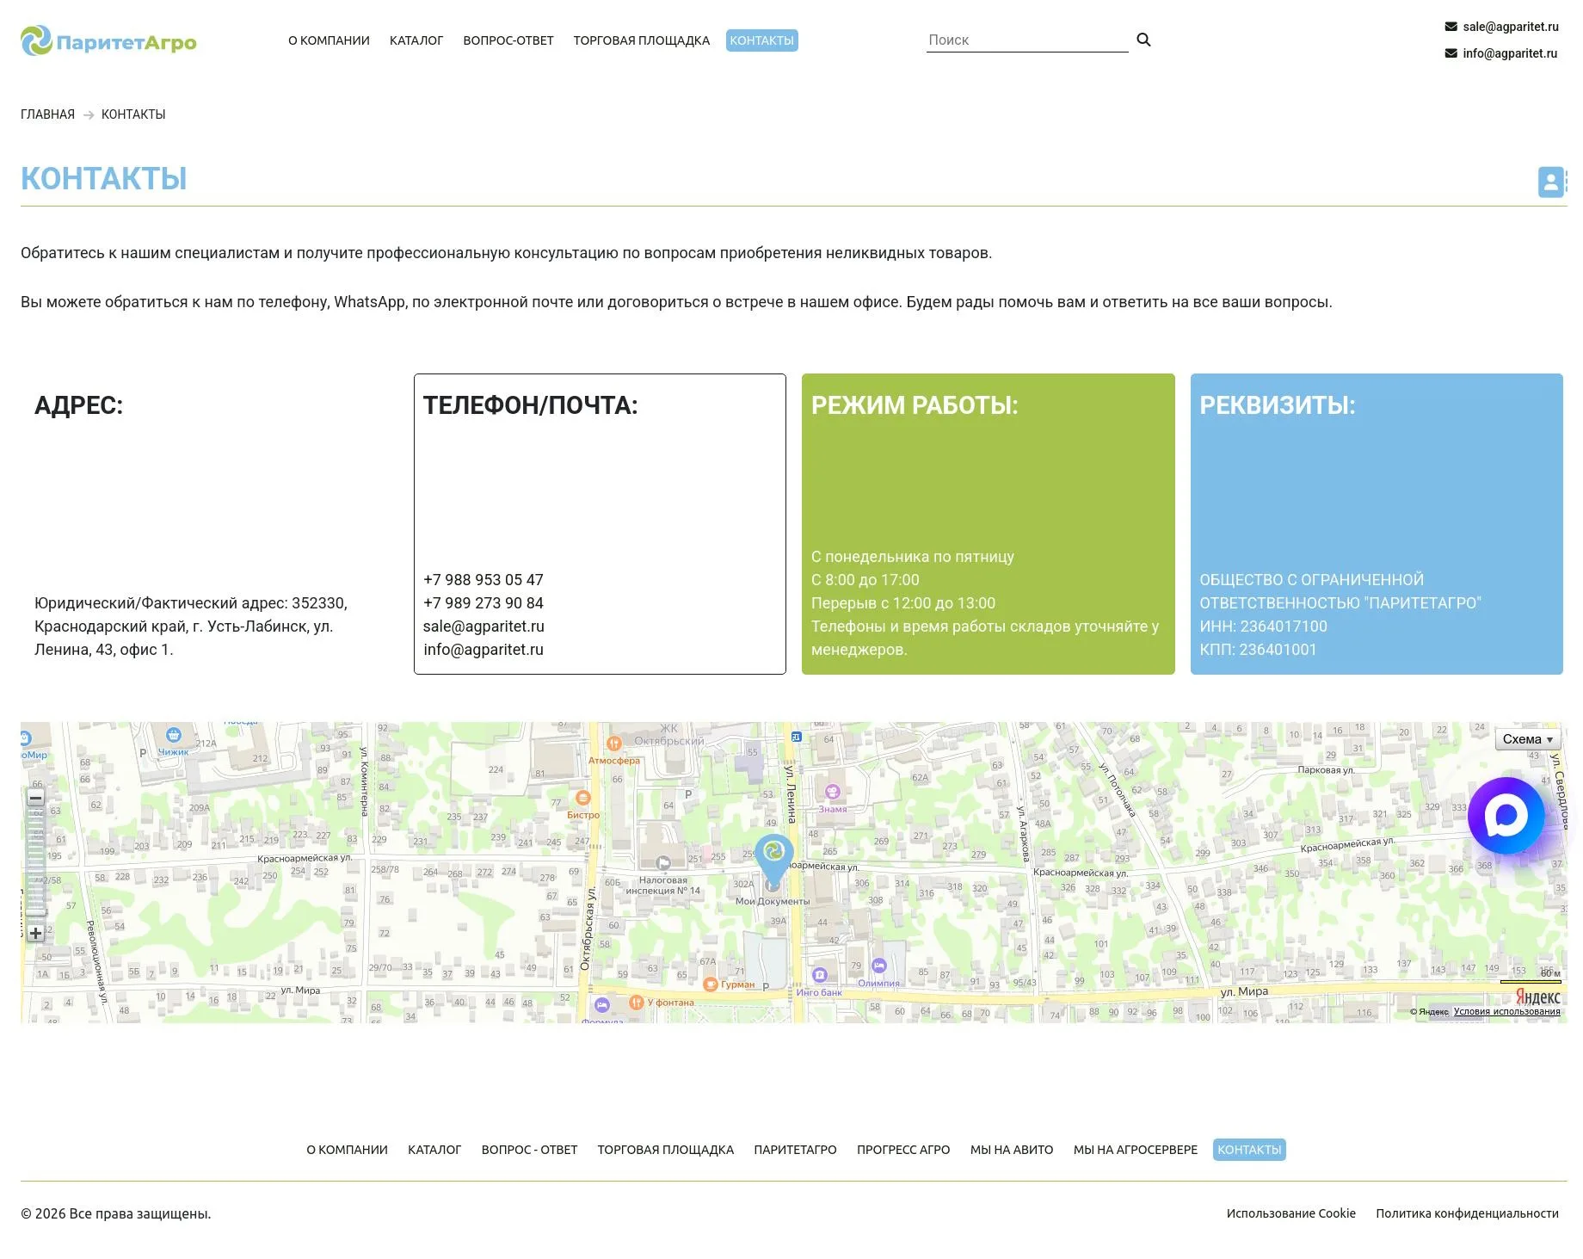The image size is (1583, 1259).
Task: Go to ВОПРОС-ОТВЕТ in header menu
Action: pos(508,40)
